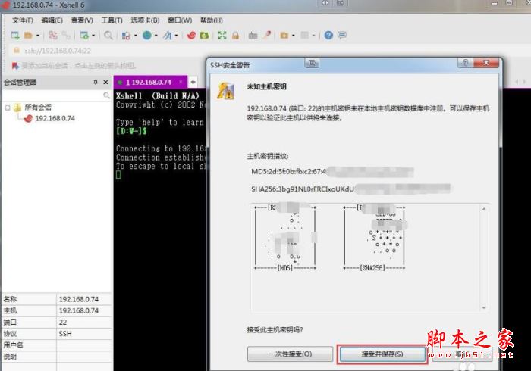Open the 查看(V) menu

click(x=82, y=20)
